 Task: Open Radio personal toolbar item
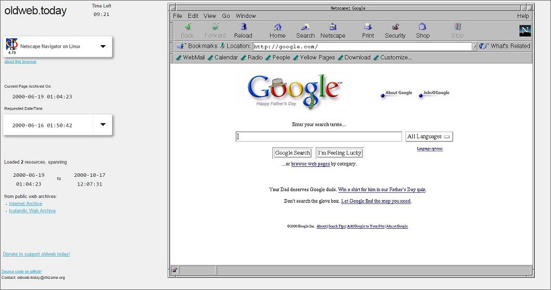(x=251, y=58)
